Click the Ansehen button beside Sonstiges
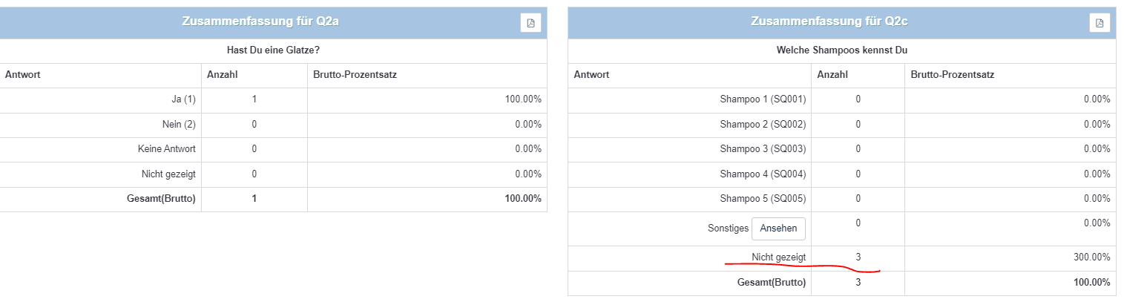 (778, 229)
